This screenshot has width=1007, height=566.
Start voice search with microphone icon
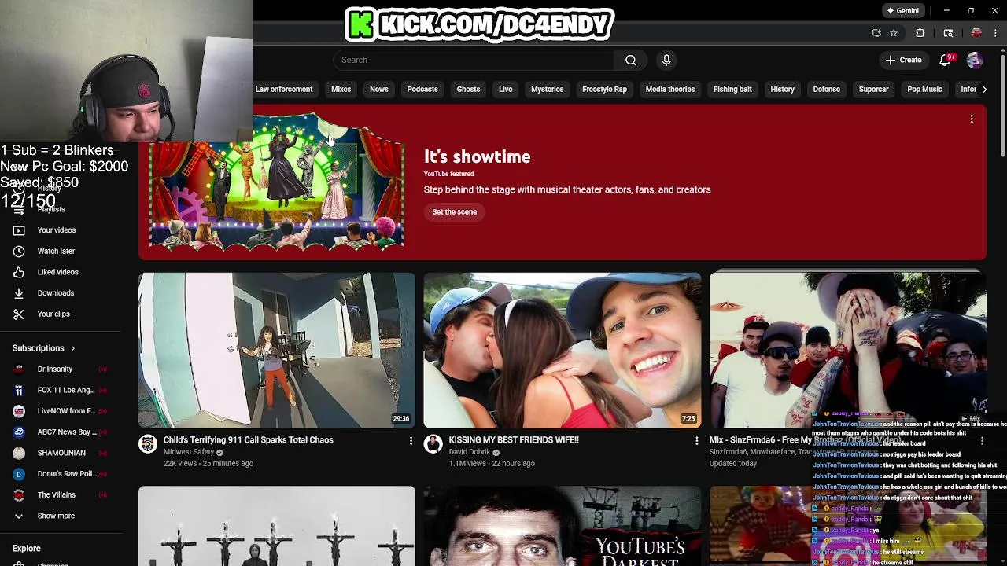pos(666,60)
